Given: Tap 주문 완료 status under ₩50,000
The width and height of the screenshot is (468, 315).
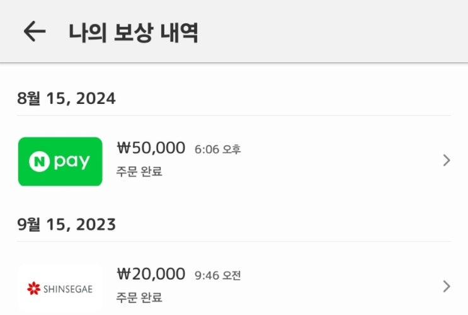Looking at the screenshot, I should (x=139, y=171).
